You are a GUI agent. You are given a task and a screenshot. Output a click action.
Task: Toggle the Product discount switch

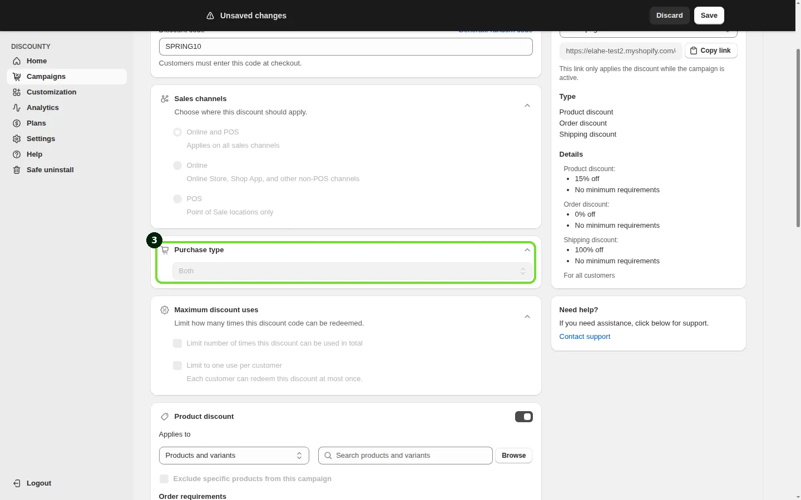point(524,417)
